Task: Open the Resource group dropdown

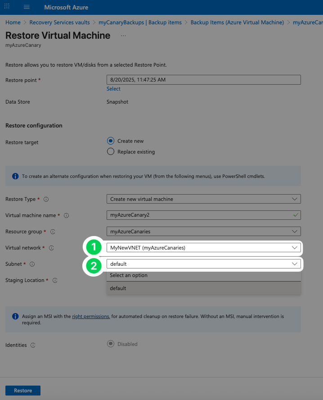Action: [x=203, y=232]
